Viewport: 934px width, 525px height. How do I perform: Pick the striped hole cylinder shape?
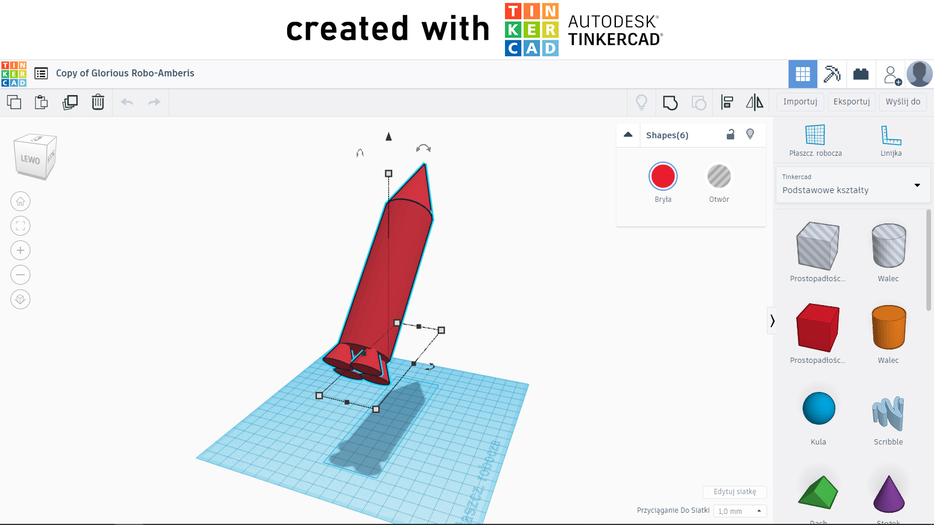(888, 246)
